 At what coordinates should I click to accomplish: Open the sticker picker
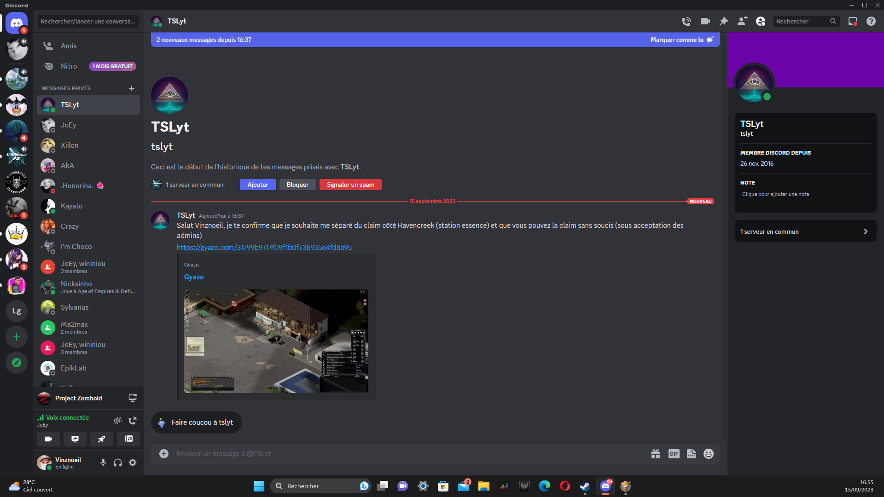[x=692, y=454]
